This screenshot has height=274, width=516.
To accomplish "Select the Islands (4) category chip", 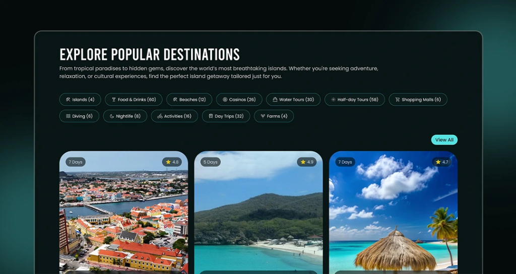I will [x=80, y=99].
